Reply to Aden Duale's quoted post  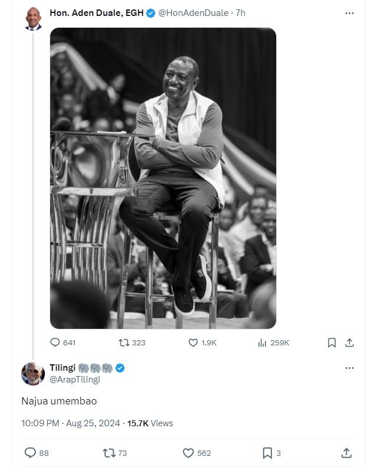pos(55,342)
